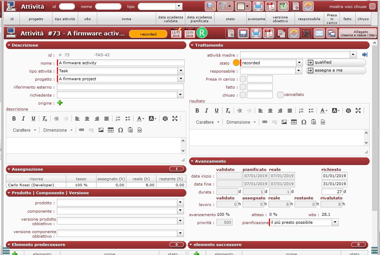The height and width of the screenshot is (255, 380).
Task: Open the 'tipo attività' dropdown
Action: point(181,71)
